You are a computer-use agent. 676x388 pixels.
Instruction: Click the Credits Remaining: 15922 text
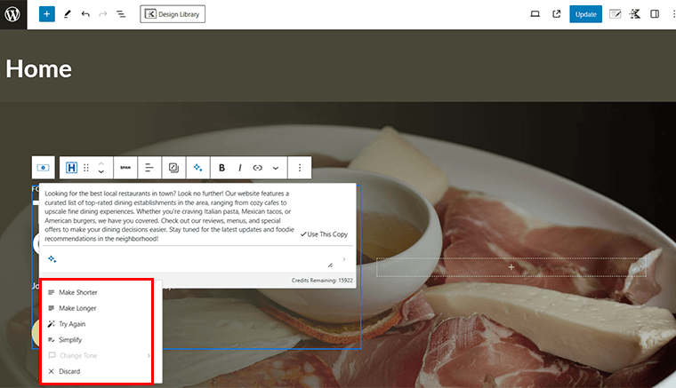coord(322,280)
